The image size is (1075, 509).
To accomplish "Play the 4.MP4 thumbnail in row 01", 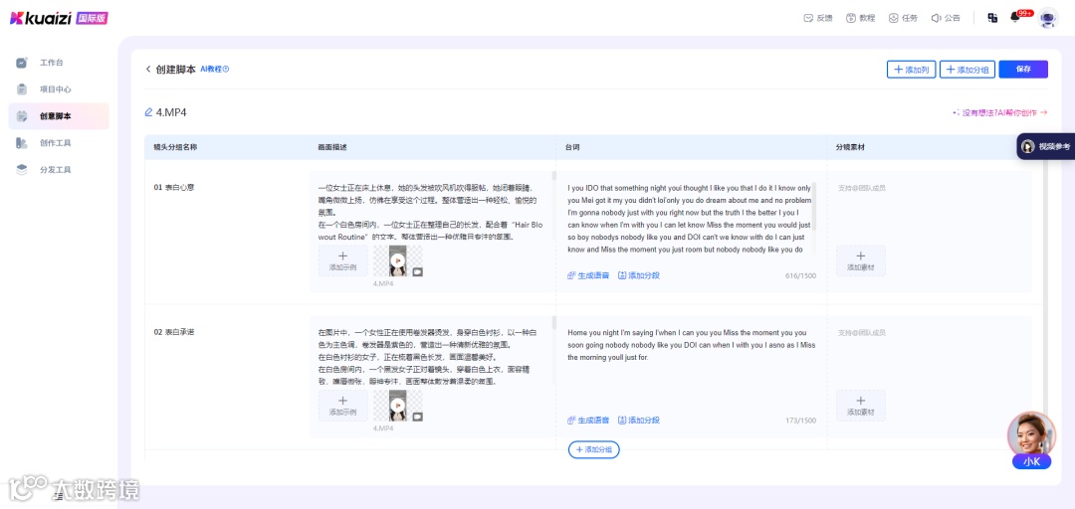I will tap(397, 261).
